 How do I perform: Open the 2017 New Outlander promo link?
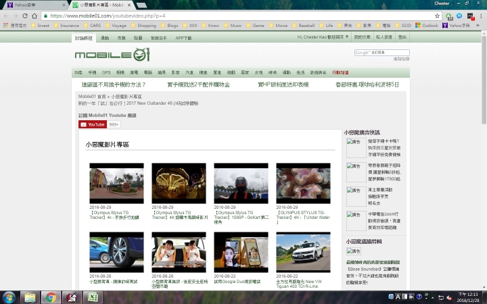click(x=138, y=103)
